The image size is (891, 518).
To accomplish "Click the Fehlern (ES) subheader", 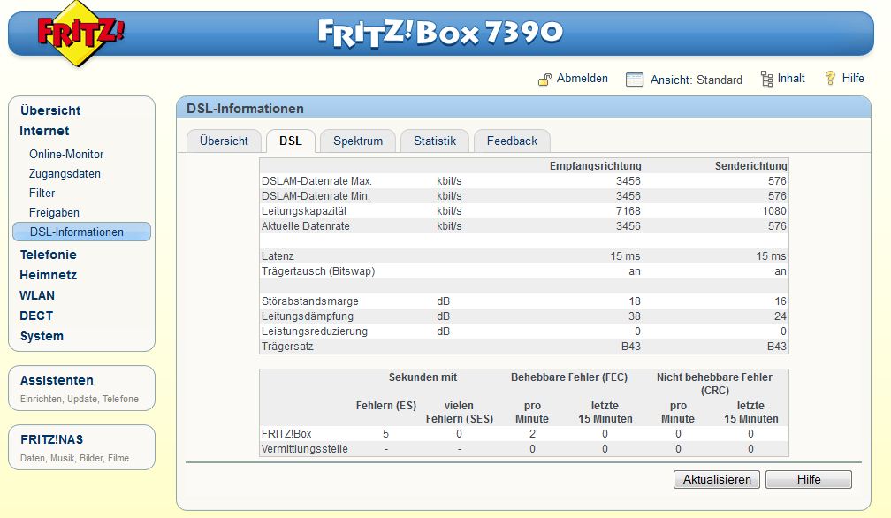I will point(385,406).
